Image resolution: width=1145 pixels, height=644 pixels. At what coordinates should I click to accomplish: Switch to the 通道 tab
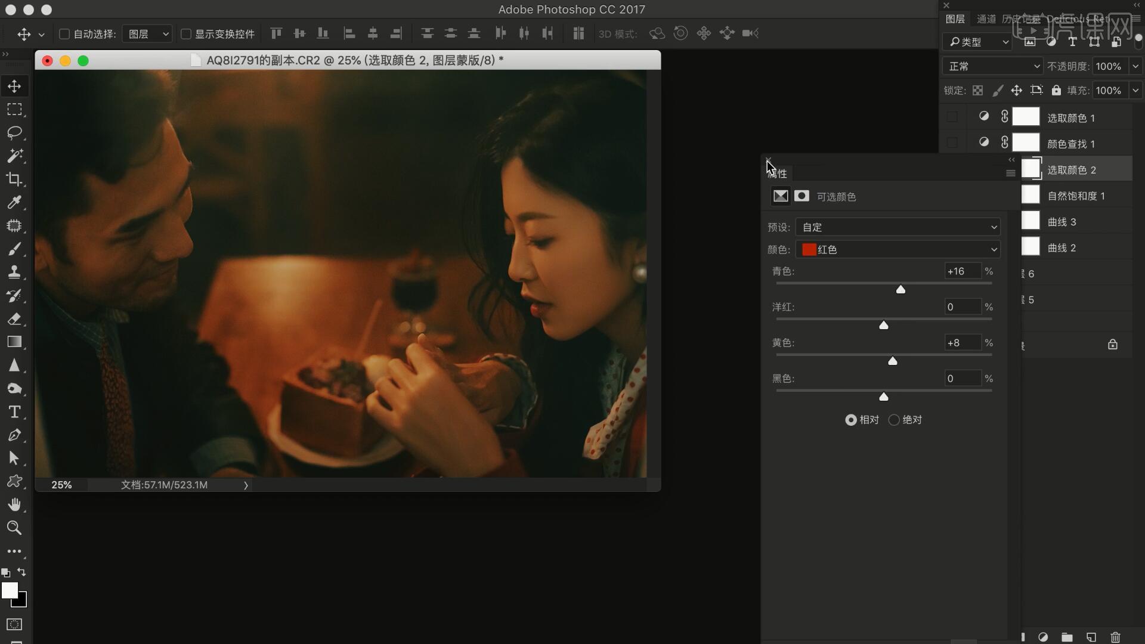tap(986, 19)
